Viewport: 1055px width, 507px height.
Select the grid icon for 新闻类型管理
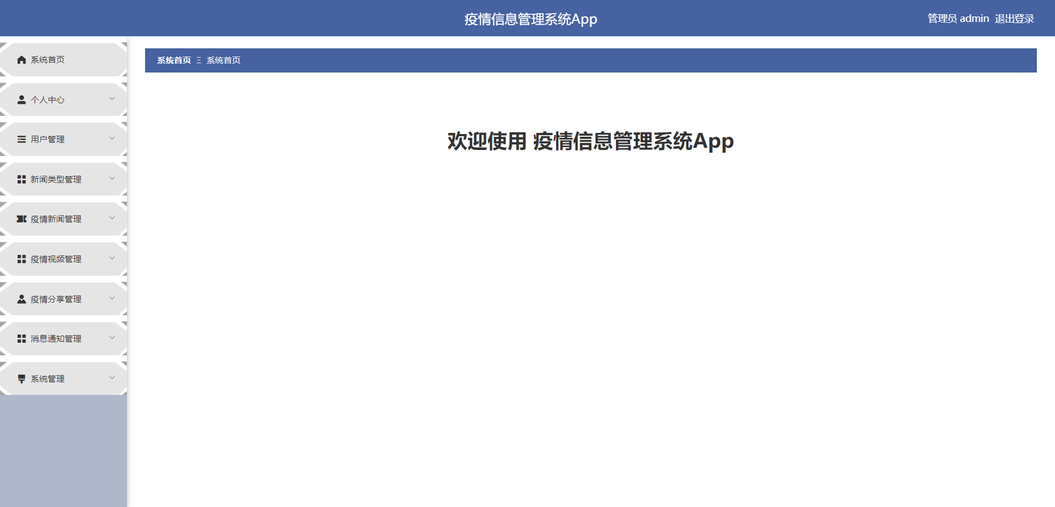(21, 179)
